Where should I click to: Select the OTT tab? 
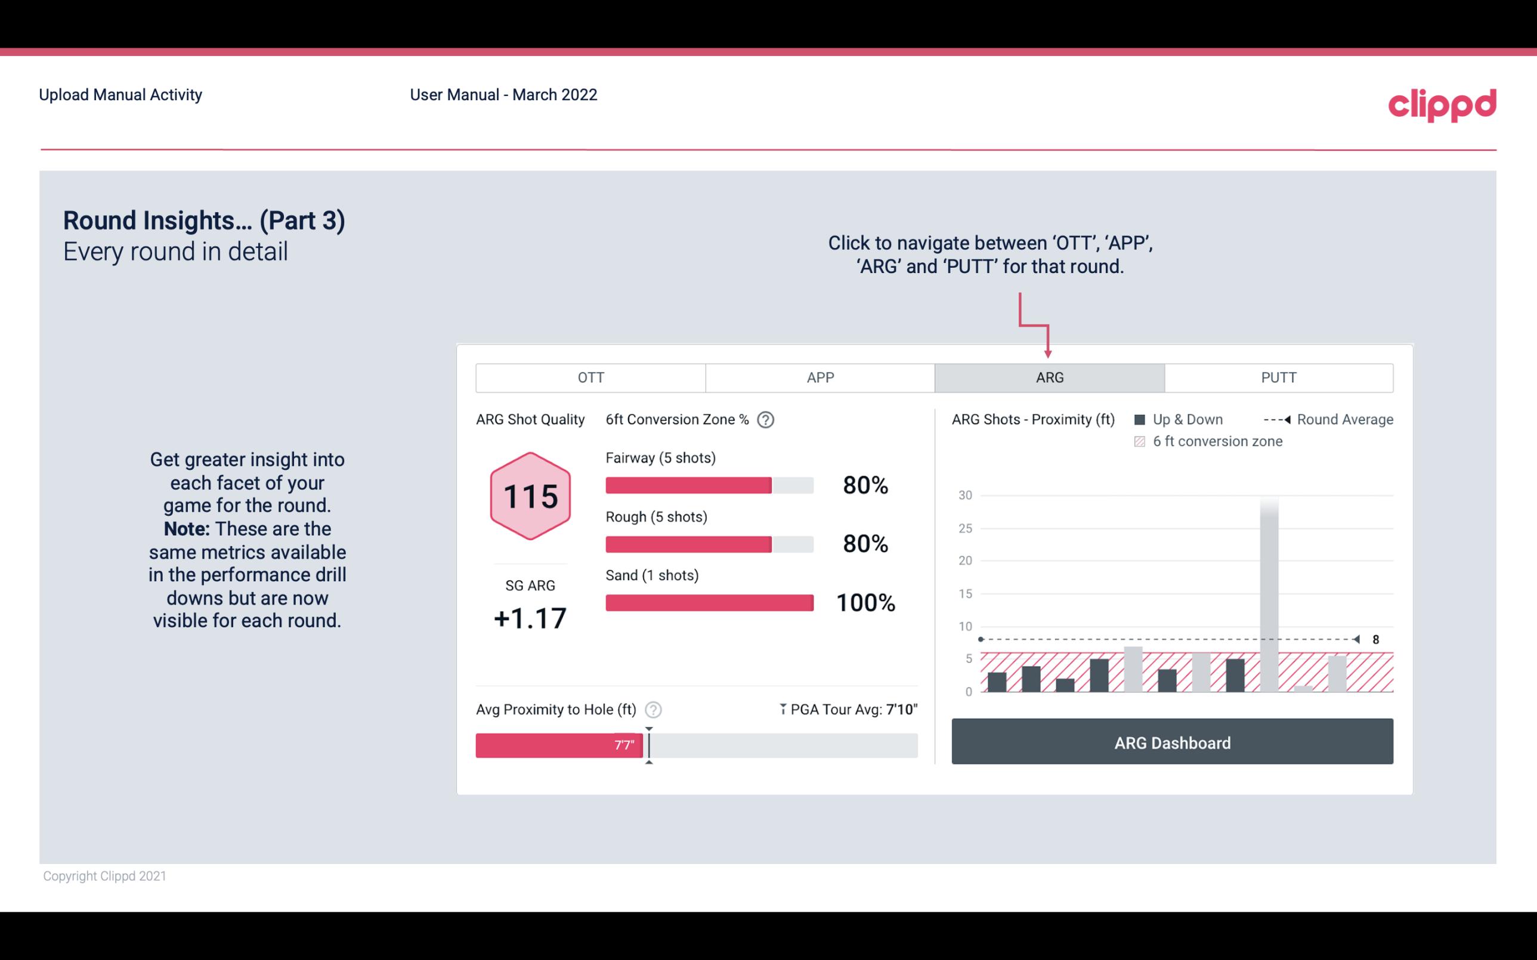[x=592, y=378]
